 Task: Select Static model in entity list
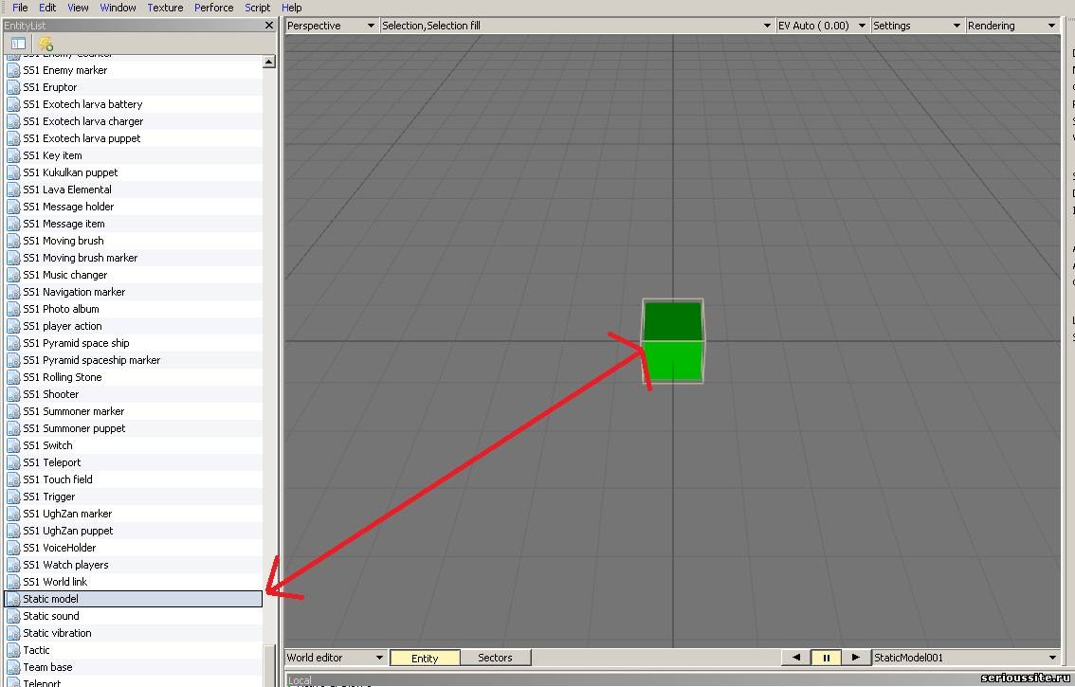click(x=134, y=599)
